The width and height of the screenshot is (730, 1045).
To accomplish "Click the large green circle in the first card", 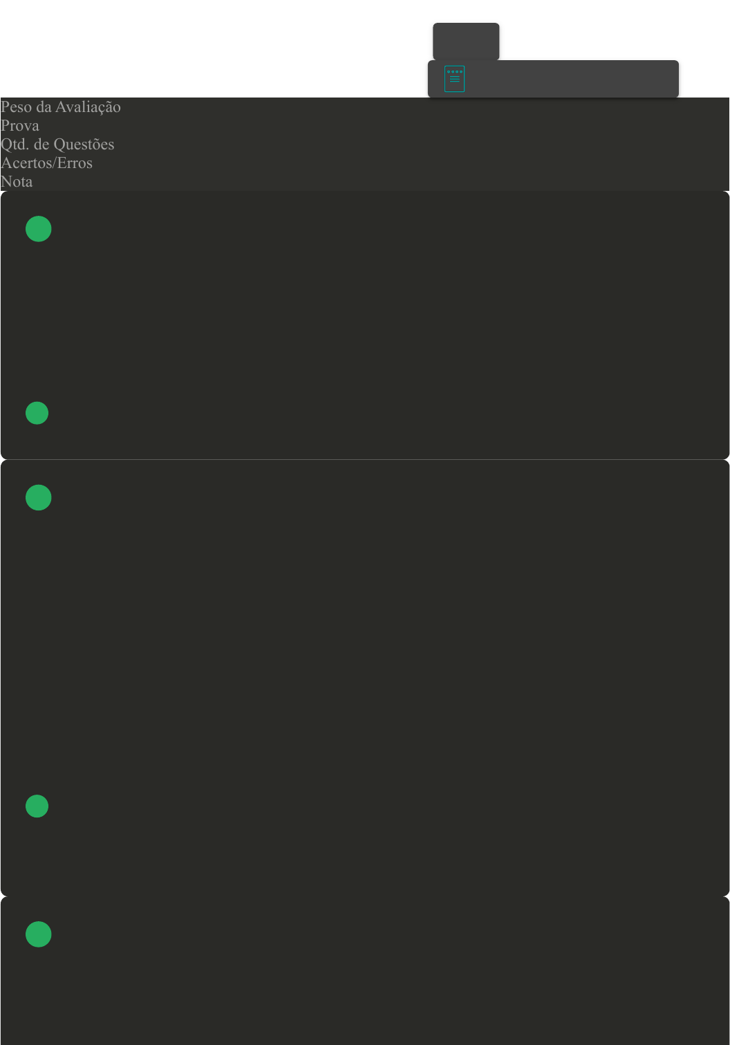I will (39, 229).
